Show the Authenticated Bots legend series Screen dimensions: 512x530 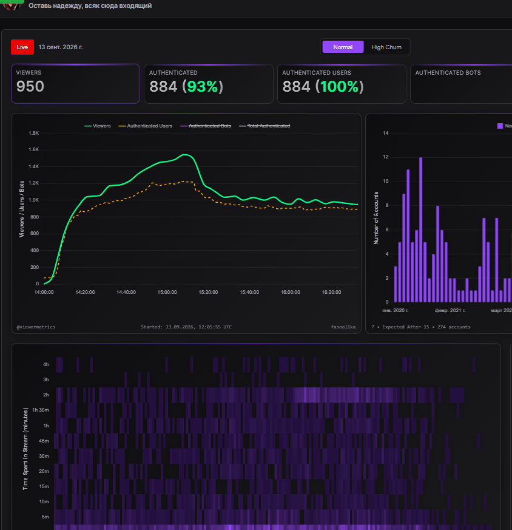pyautogui.click(x=206, y=126)
